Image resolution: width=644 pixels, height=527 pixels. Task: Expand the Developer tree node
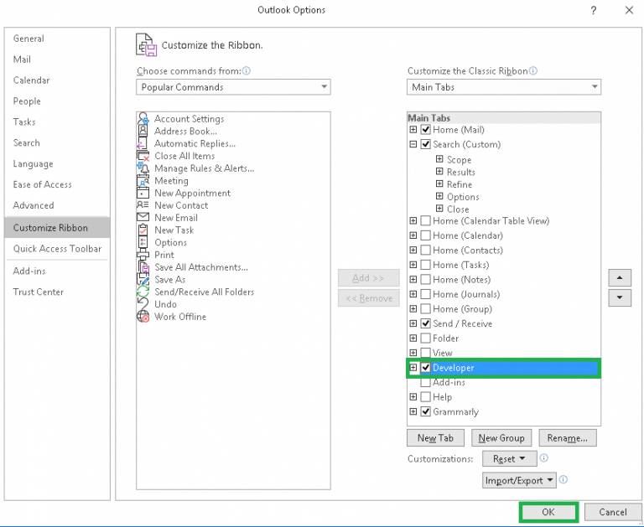(x=413, y=367)
